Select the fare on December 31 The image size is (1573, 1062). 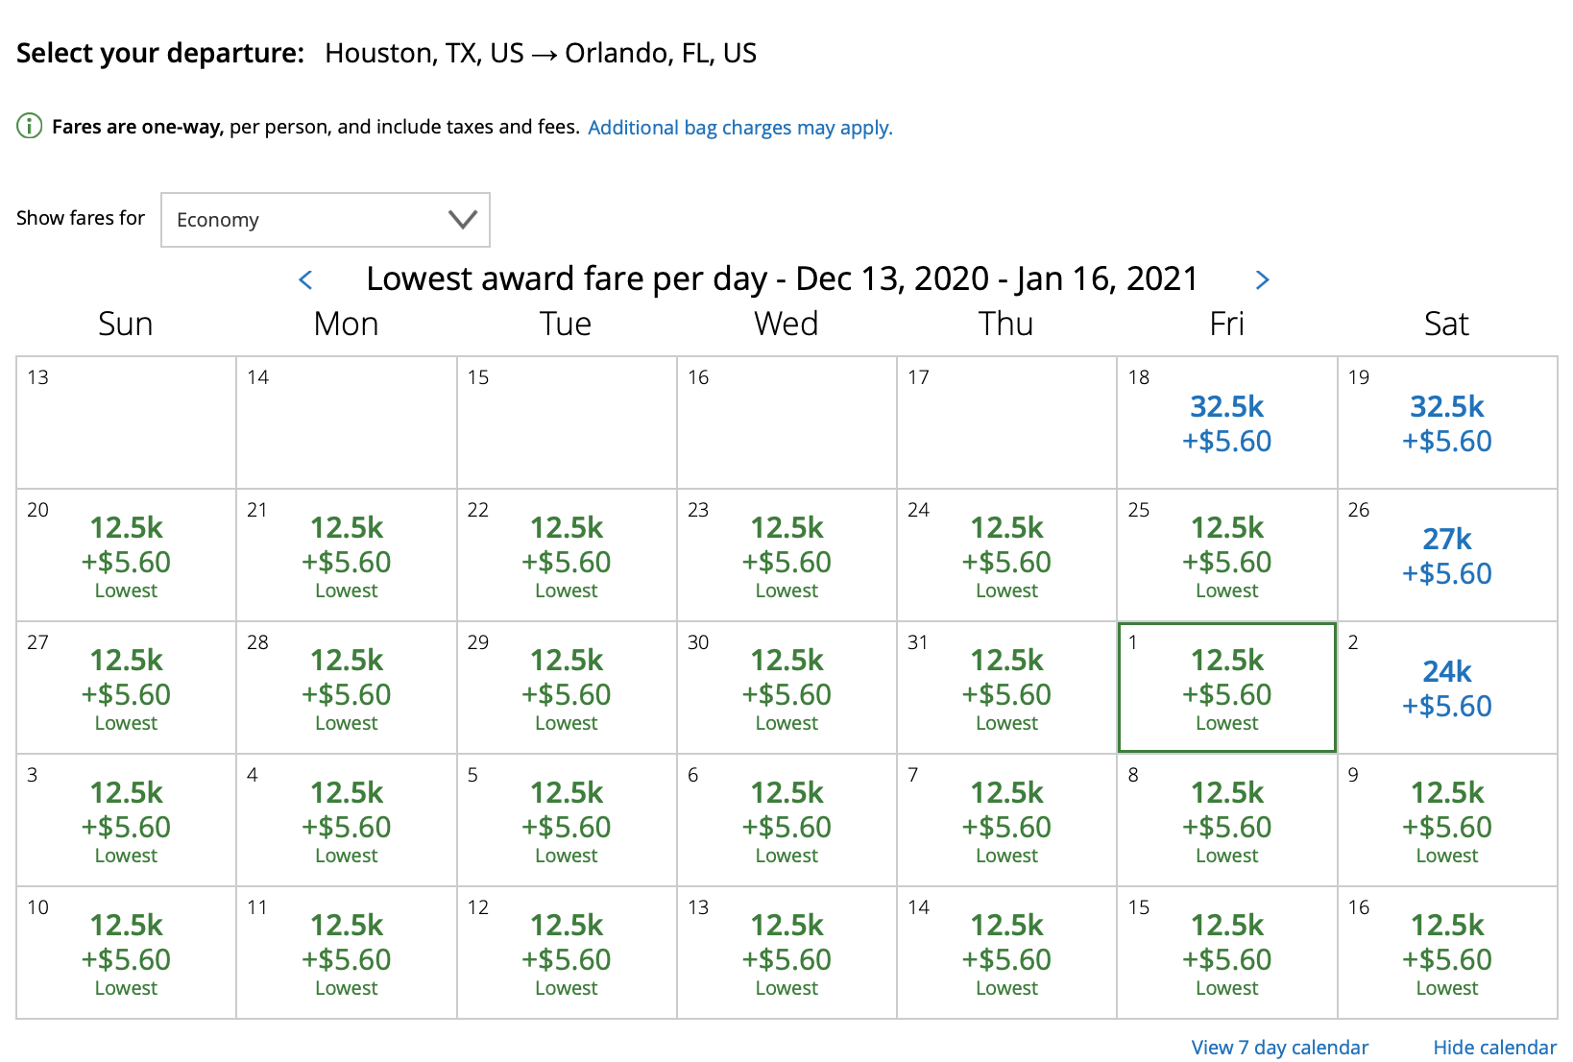[x=1005, y=687]
